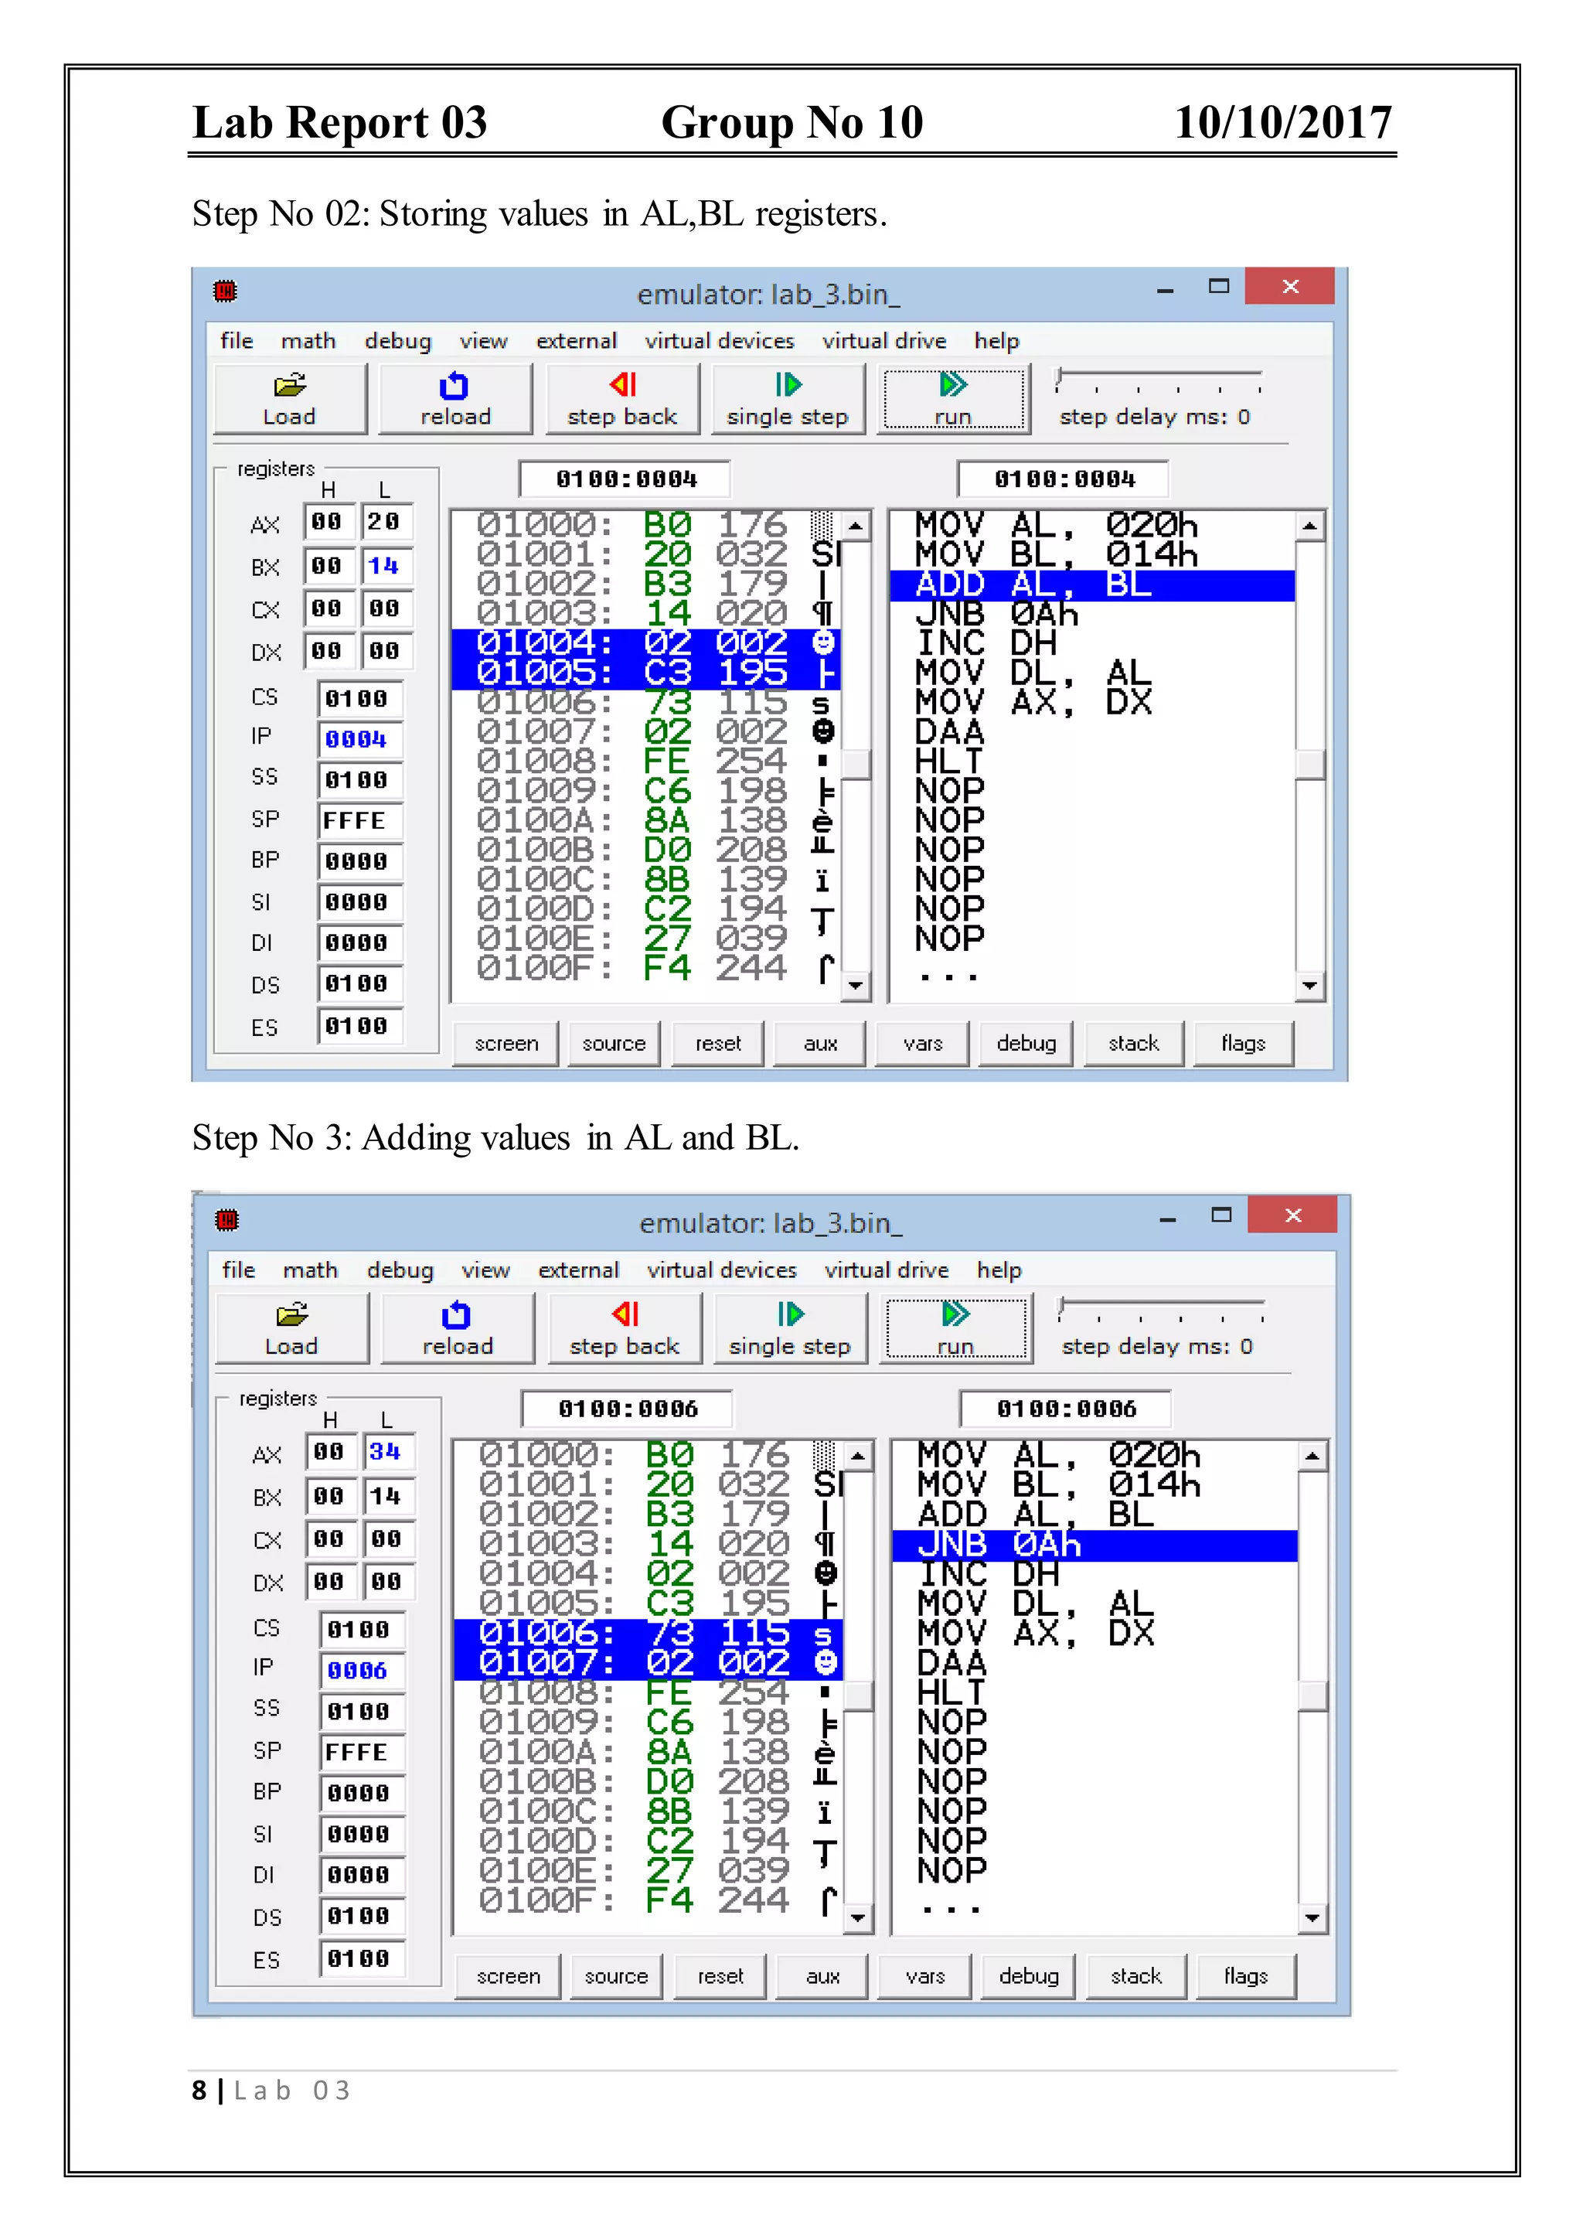Open virtual devices menu in top window
This screenshot has height=2239, width=1583.
720,340
